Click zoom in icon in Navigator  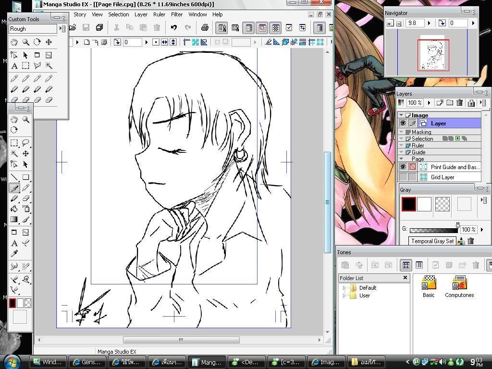tap(390, 23)
